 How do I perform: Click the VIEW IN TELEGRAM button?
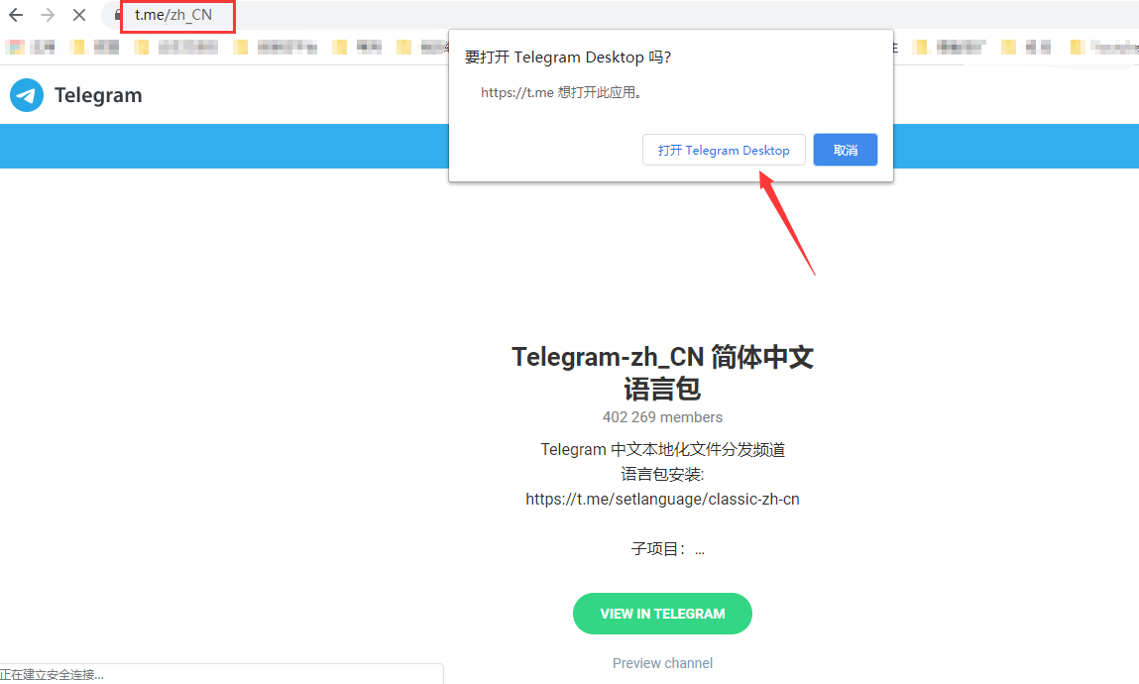coord(662,613)
